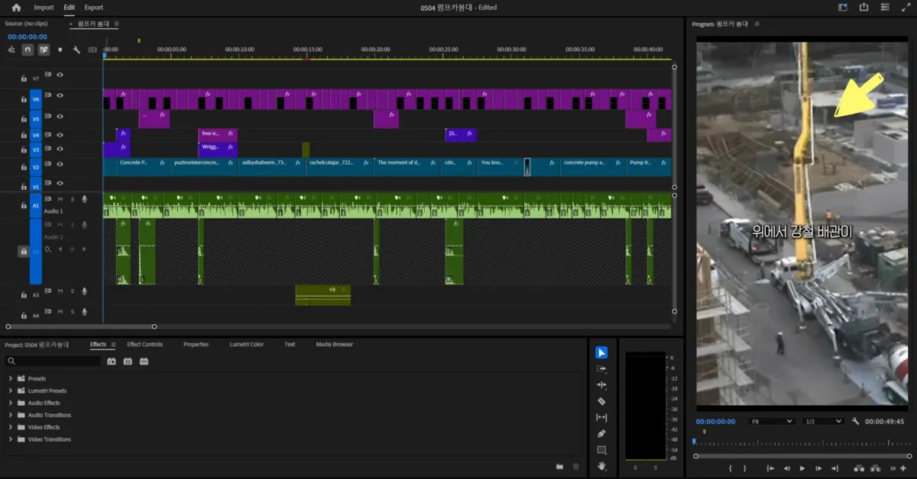The image size is (917, 479).
Task: Select the Hand tool
Action: (601, 466)
